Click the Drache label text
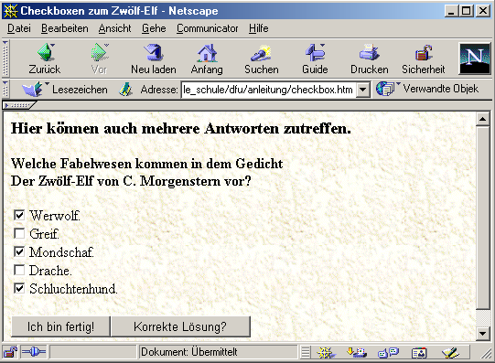The width and height of the screenshot is (495, 363). tap(50, 271)
